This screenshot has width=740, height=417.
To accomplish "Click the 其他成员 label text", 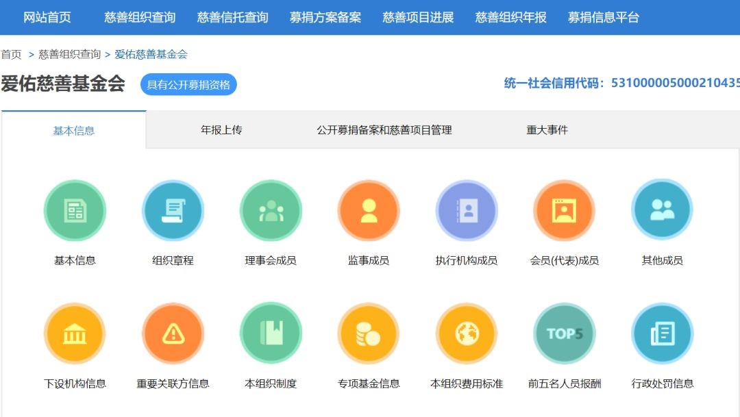I will (x=662, y=260).
